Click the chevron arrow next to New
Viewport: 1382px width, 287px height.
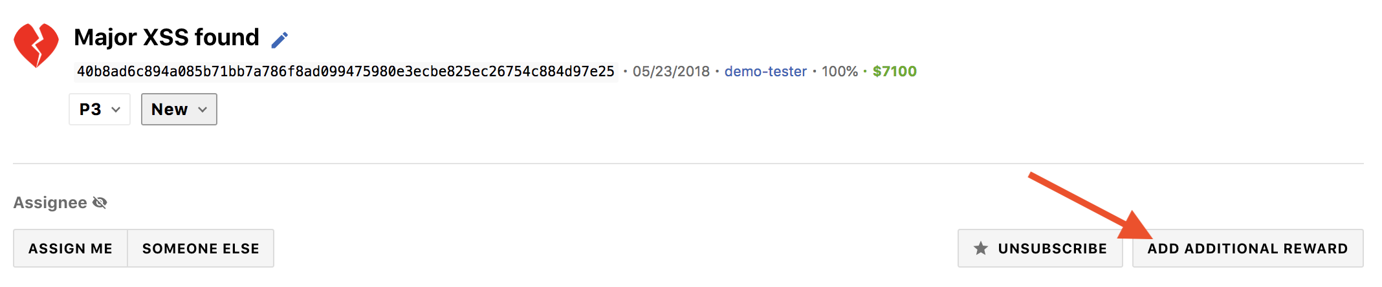click(x=203, y=110)
